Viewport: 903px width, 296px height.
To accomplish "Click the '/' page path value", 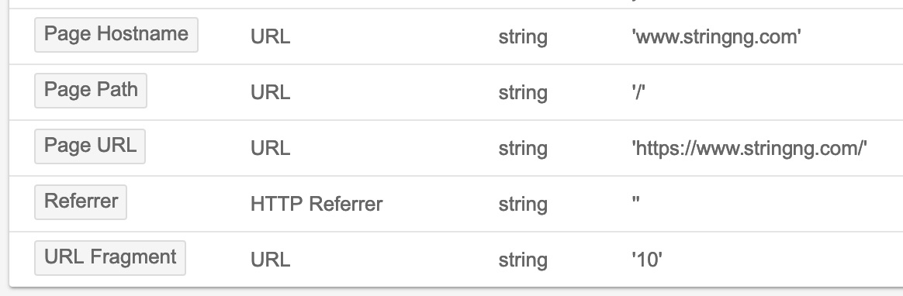I will (x=638, y=92).
